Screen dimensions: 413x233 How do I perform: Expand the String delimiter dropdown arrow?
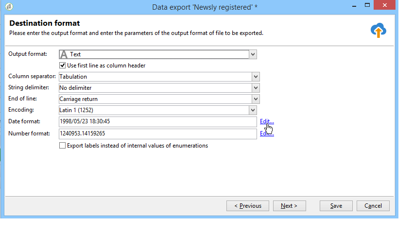coord(256,88)
